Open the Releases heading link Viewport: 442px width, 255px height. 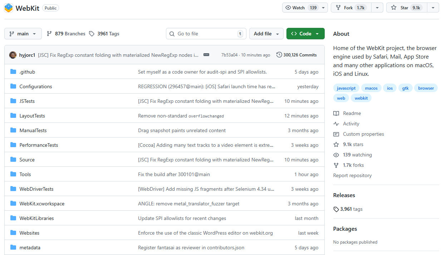tap(344, 195)
